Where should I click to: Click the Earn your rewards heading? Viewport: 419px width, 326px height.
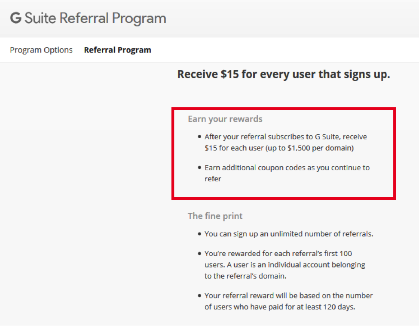[225, 119]
